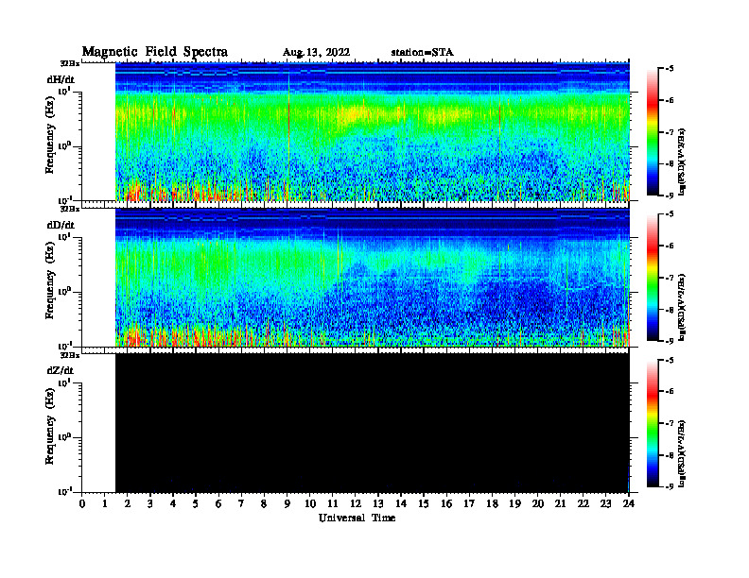Click the dD/dt spectrogram plot area
Image resolution: width=749 pixels, height=578 pixels.
(373, 277)
